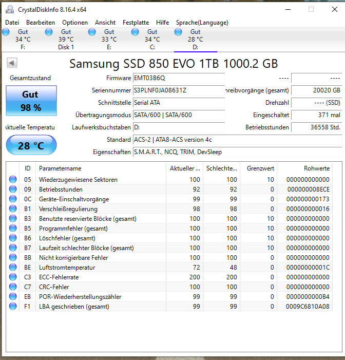345x360 pixels.
Task: Open the Datei menu
Action: click(12, 23)
